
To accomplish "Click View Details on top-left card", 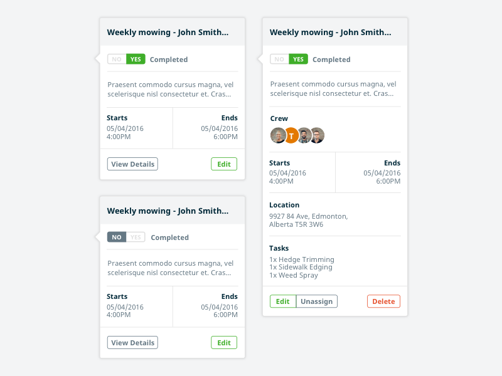I will 132,164.
